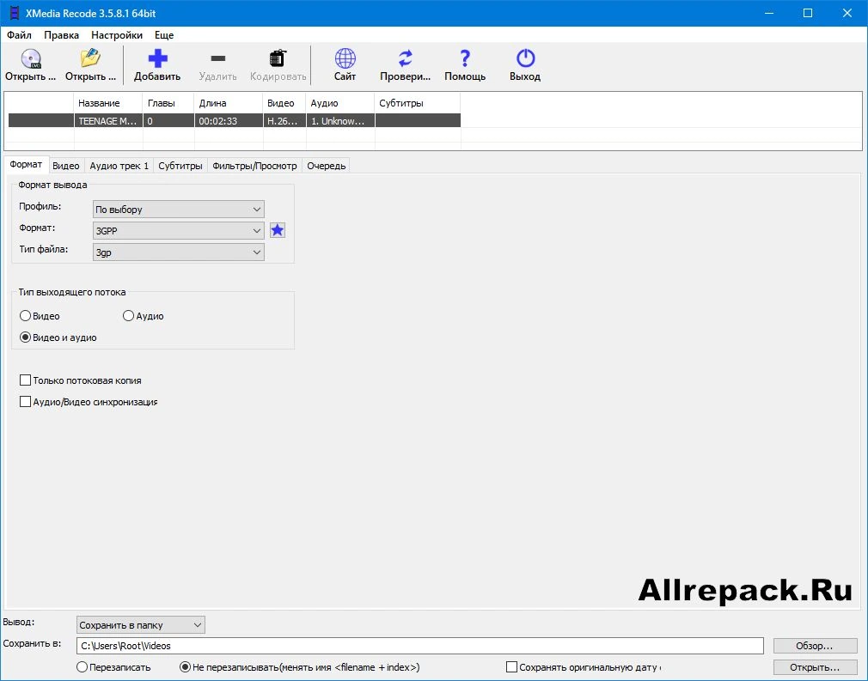Screen dimensions: 868x681
Task: Open the Файл menu
Action: (19, 35)
